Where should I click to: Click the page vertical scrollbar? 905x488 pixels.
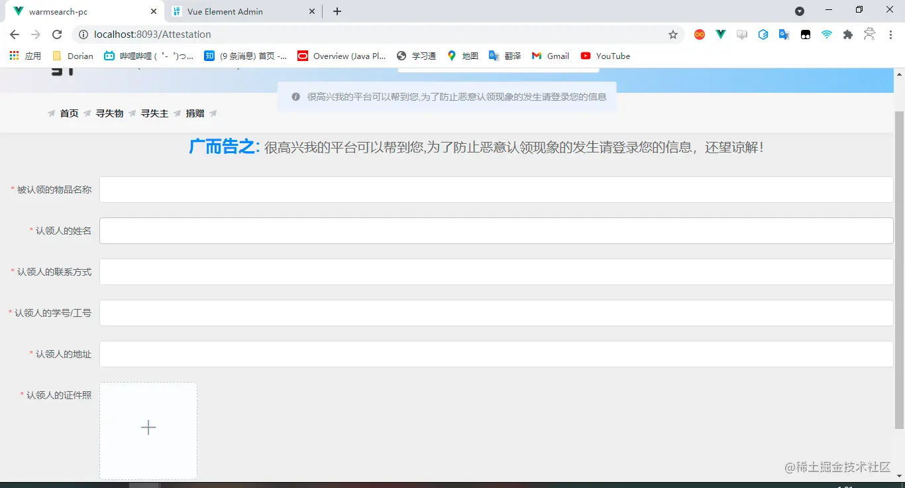tap(899, 269)
